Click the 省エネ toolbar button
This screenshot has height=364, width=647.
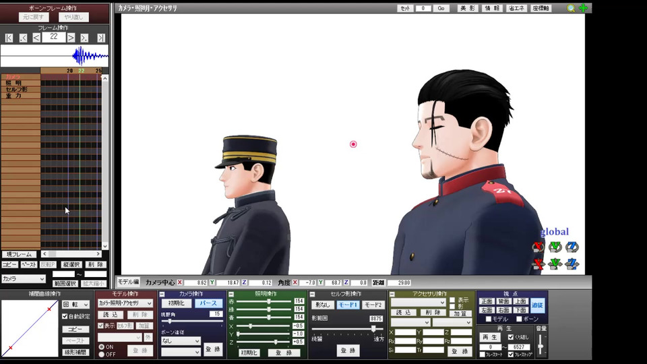[x=516, y=8]
